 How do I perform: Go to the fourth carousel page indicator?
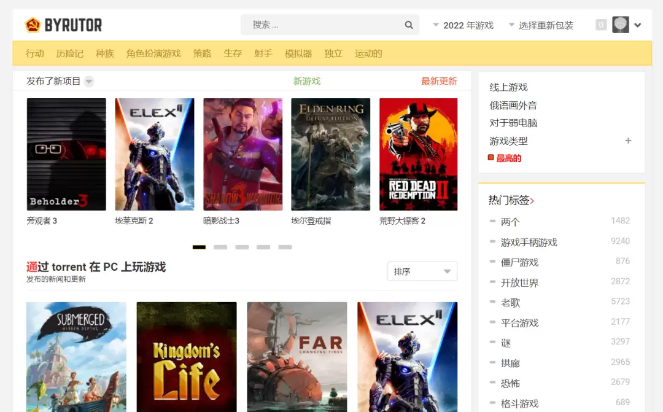[263, 247]
